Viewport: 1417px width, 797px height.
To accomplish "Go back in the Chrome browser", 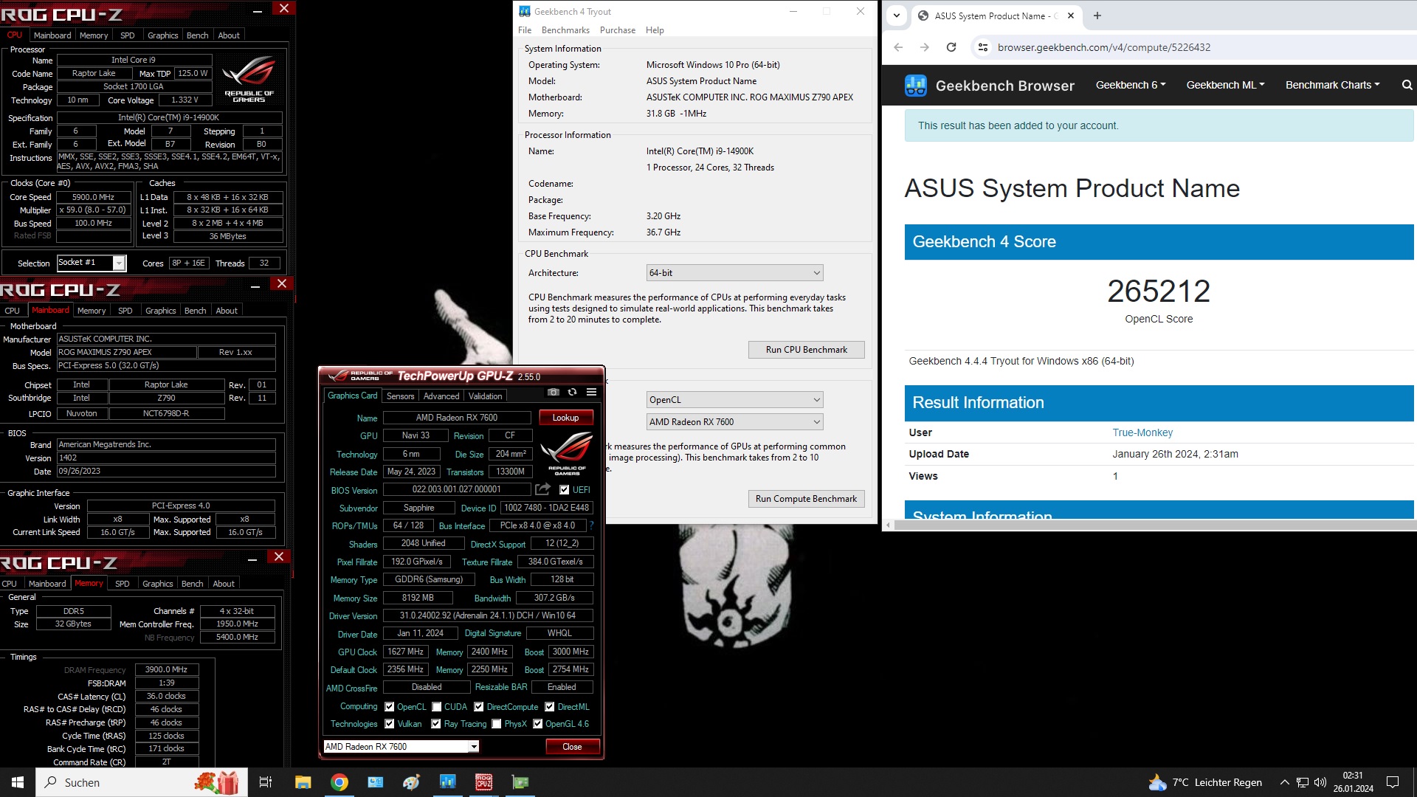I will pos(898,47).
